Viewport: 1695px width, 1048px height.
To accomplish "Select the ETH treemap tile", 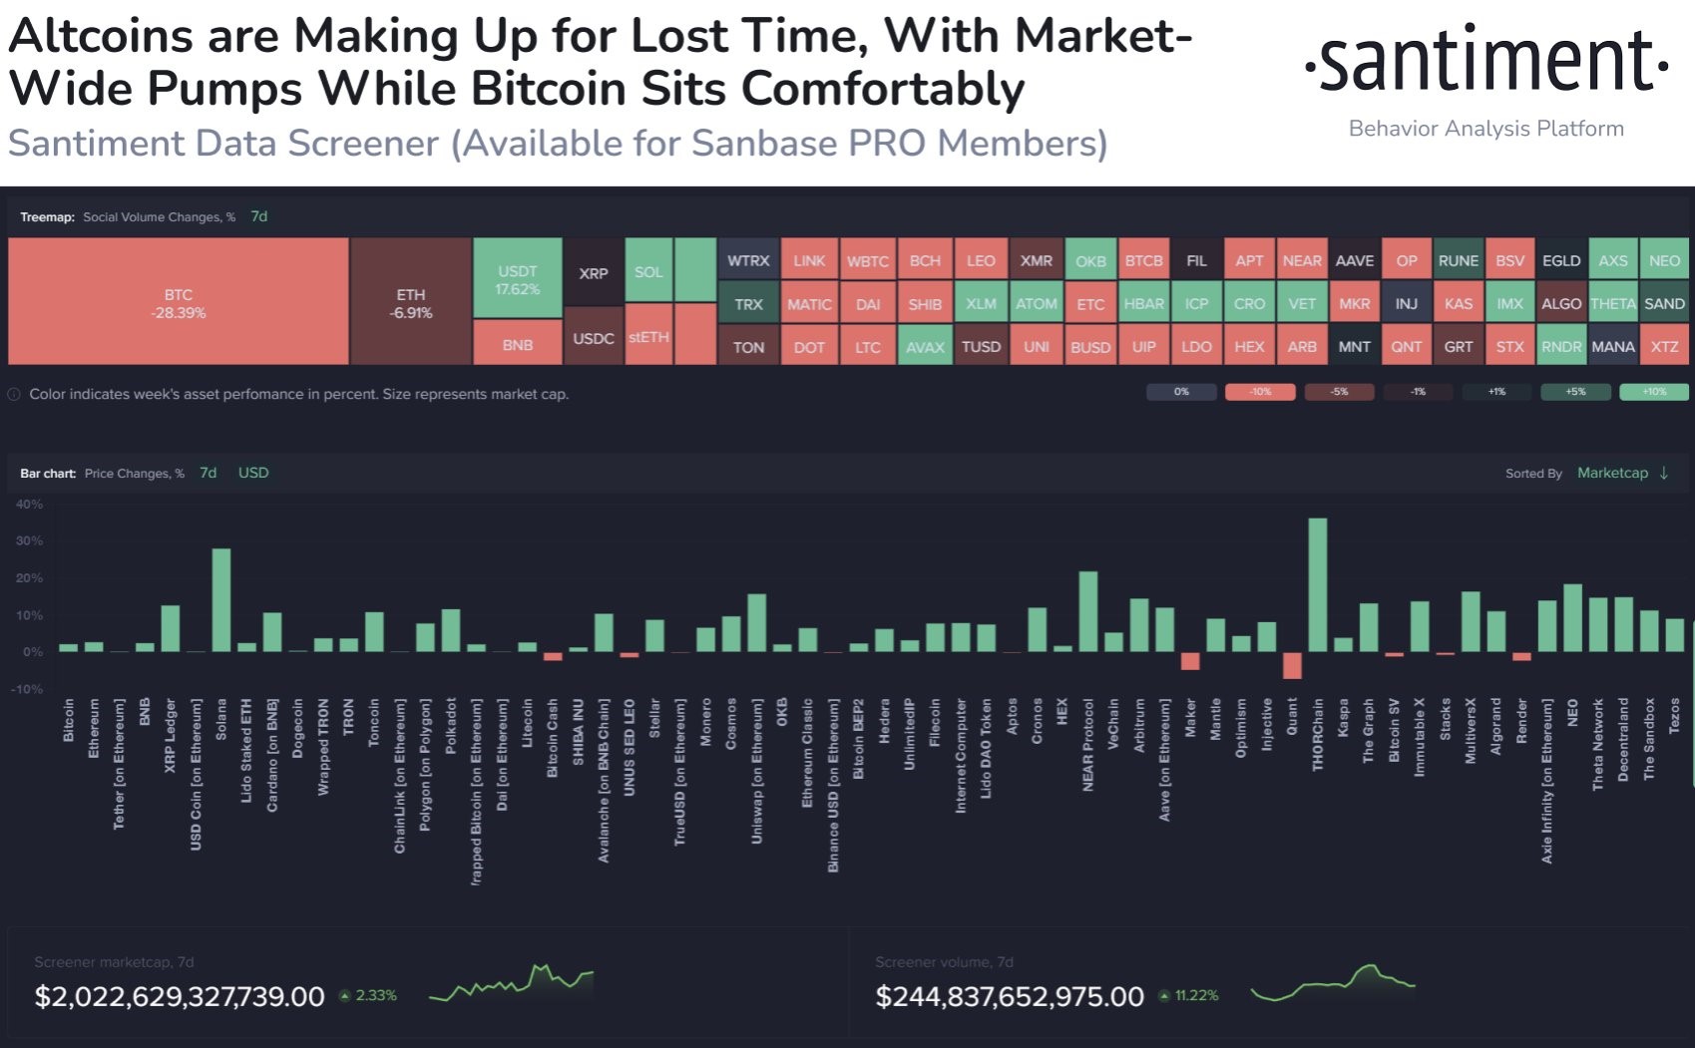I will tap(410, 301).
